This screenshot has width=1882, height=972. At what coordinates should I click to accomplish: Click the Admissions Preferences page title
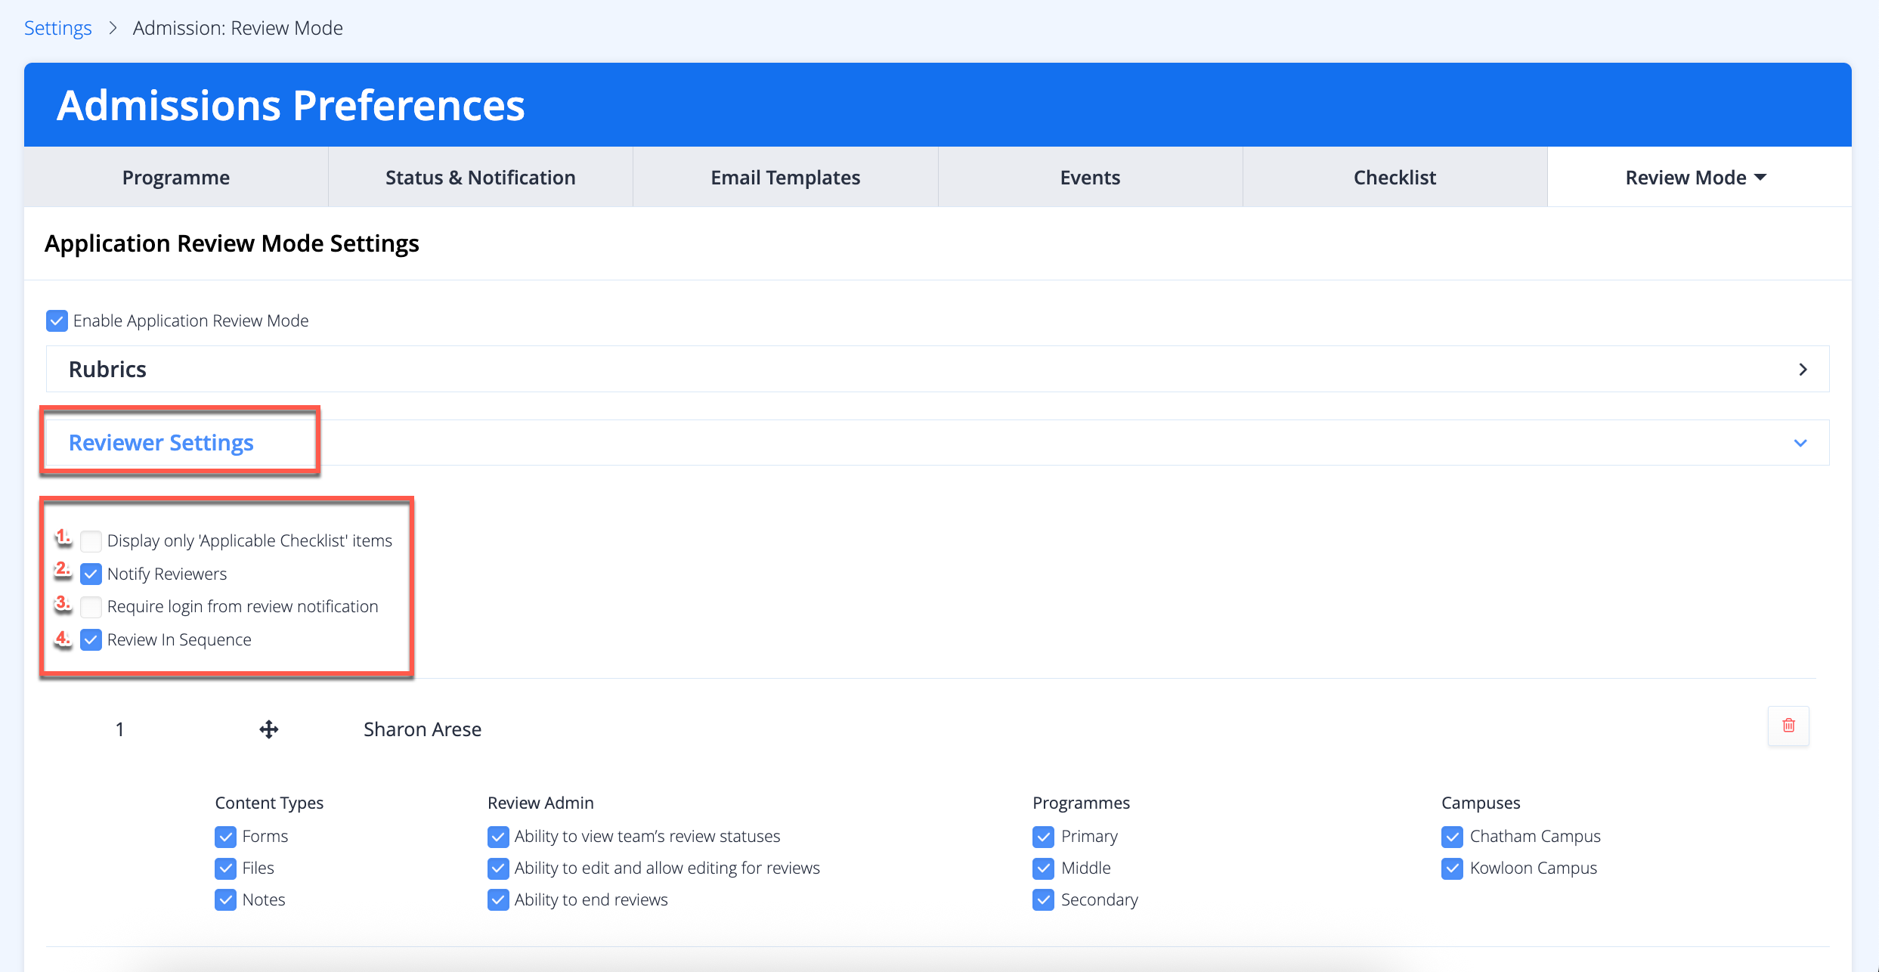(x=291, y=105)
